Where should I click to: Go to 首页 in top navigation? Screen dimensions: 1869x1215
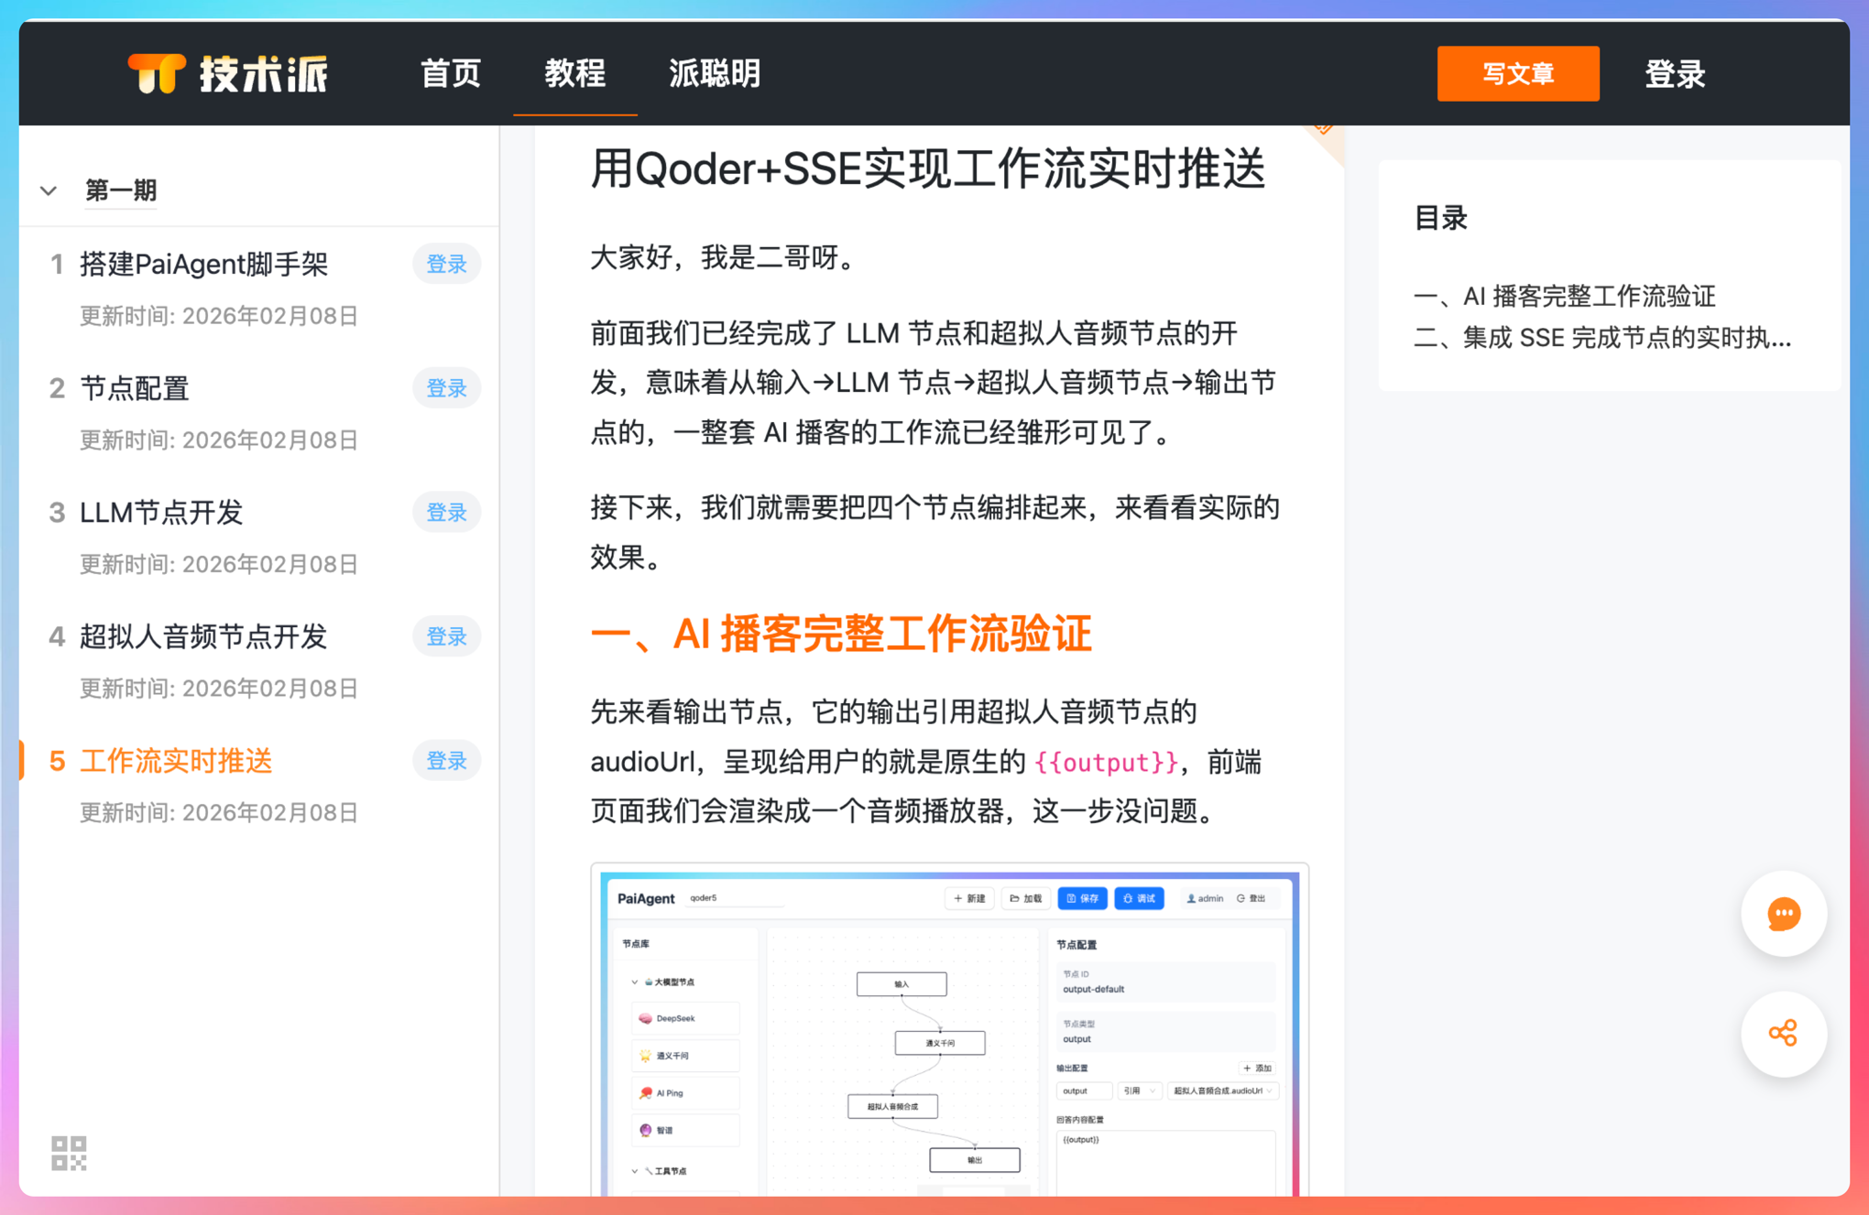click(450, 73)
